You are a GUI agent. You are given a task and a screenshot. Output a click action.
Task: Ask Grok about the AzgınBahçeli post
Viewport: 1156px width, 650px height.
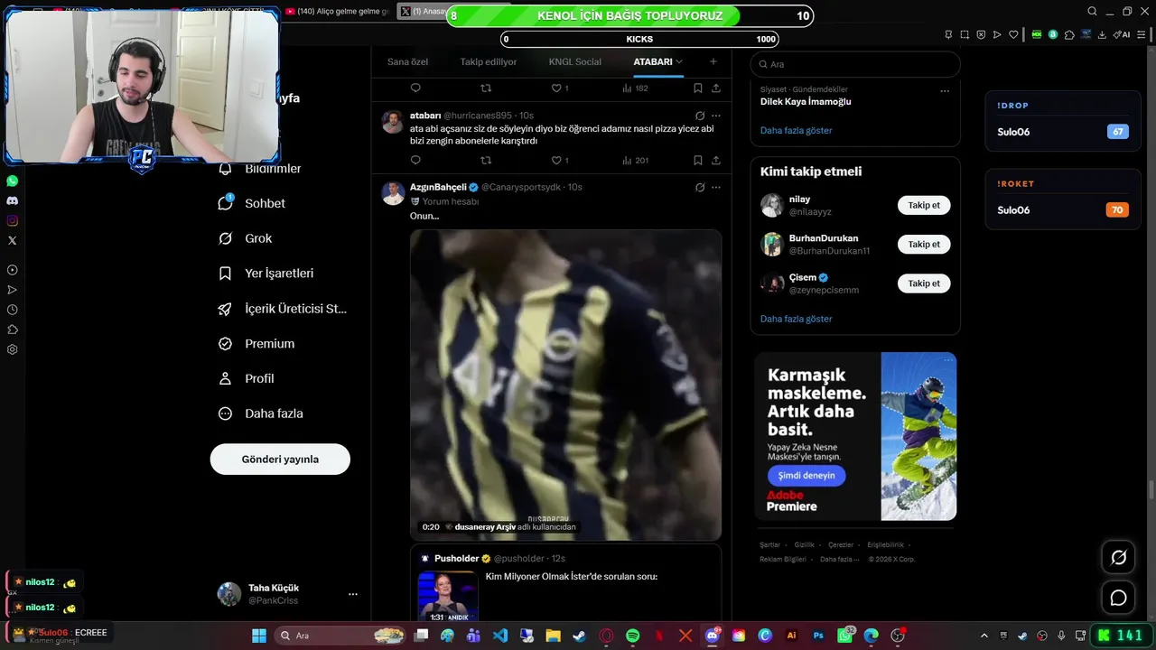pos(700,188)
